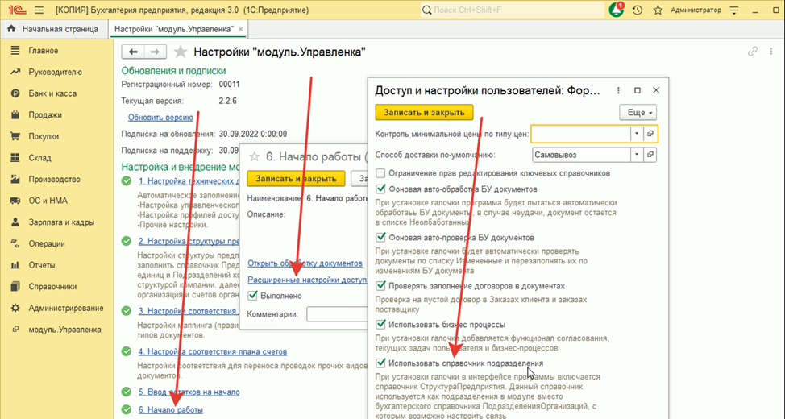The image size is (785, 419).
Task: Click the global search field
Action: click(x=512, y=10)
